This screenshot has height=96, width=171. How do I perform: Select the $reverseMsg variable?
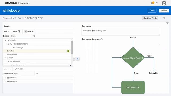pos(12,54)
